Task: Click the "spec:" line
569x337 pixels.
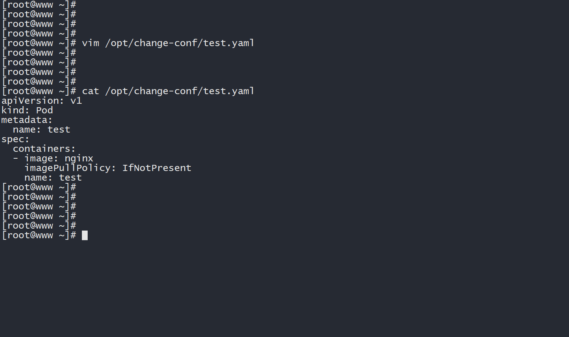Action: [x=15, y=139]
